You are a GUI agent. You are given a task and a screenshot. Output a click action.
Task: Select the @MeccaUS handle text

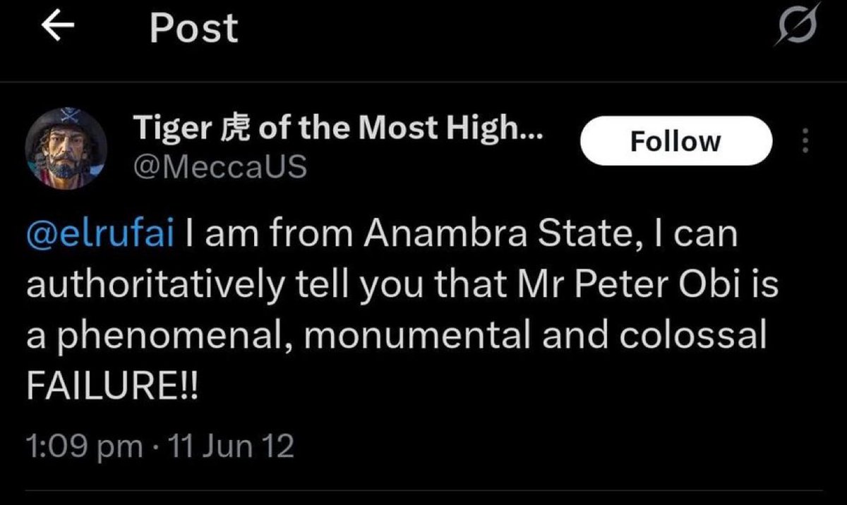pyautogui.click(x=220, y=166)
